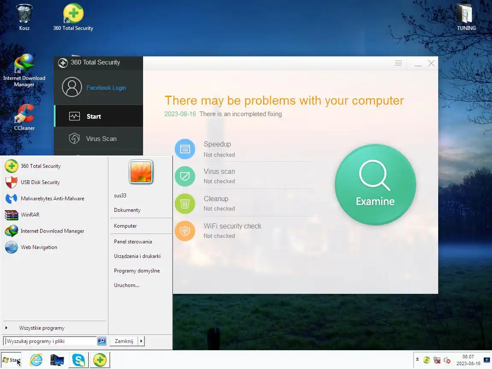Click the Facebook Login link
The width and height of the screenshot is (492, 369).
(x=106, y=88)
